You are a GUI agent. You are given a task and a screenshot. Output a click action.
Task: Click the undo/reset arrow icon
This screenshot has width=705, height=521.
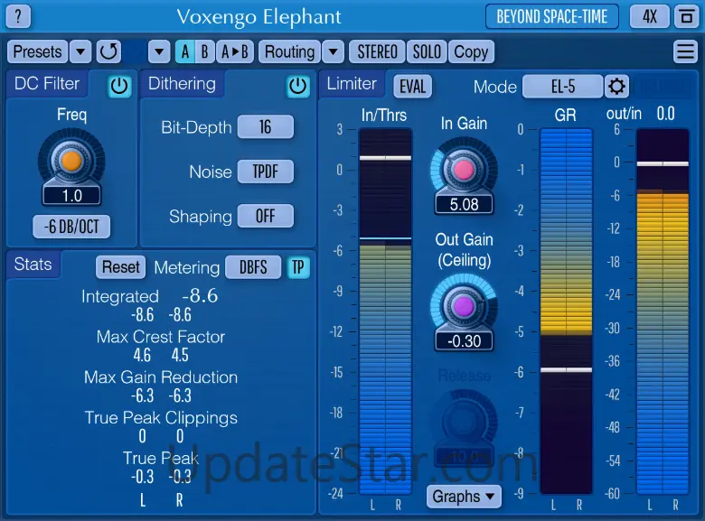[108, 51]
